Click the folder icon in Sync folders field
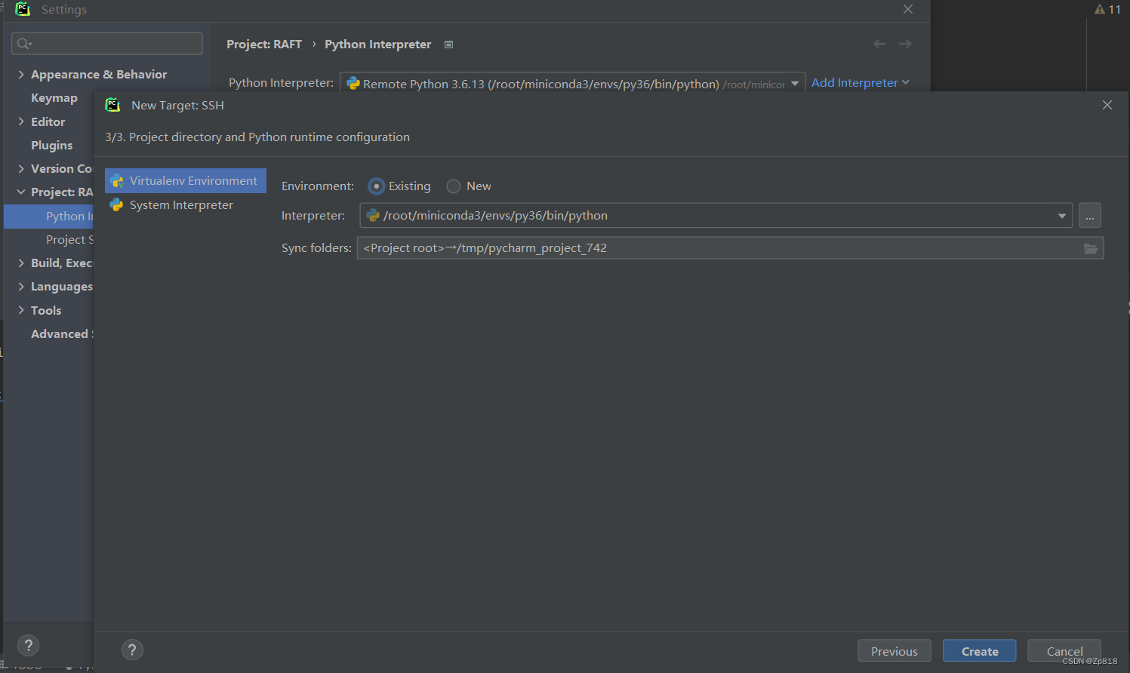 tap(1091, 248)
